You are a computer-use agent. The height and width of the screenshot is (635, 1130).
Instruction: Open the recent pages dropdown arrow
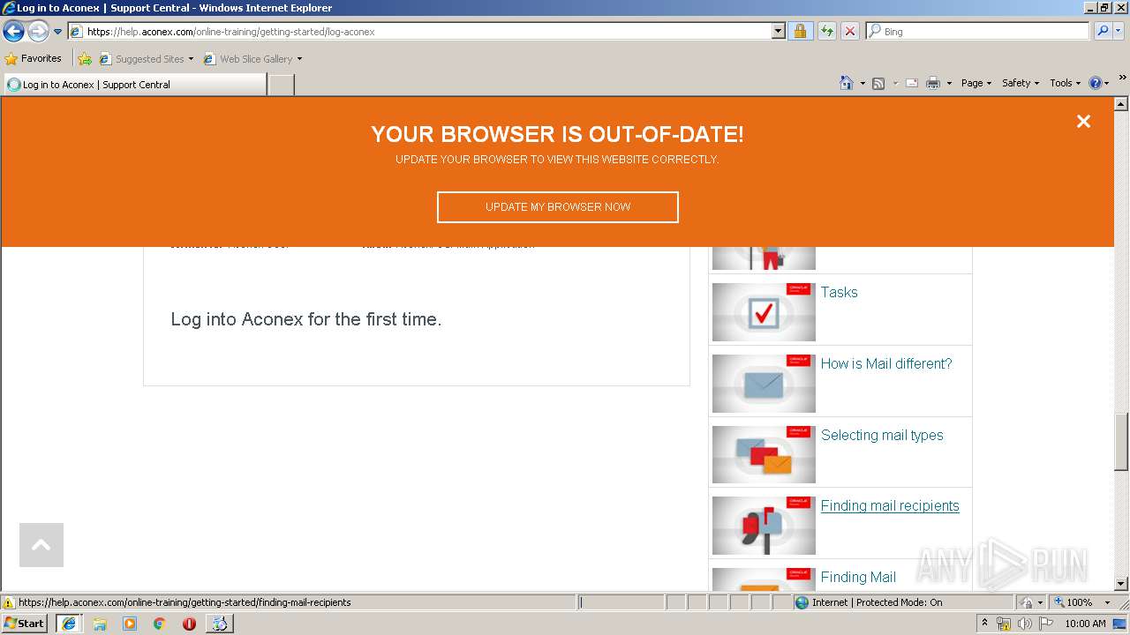[58, 32]
